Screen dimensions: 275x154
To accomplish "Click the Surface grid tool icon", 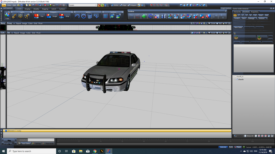I will [106, 16].
